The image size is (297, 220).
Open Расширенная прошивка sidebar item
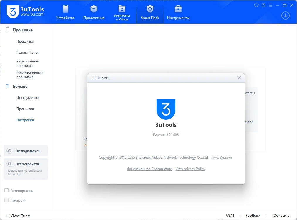click(28, 63)
